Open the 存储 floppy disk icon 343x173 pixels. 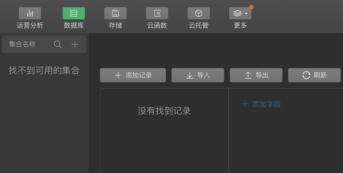pyautogui.click(x=115, y=13)
